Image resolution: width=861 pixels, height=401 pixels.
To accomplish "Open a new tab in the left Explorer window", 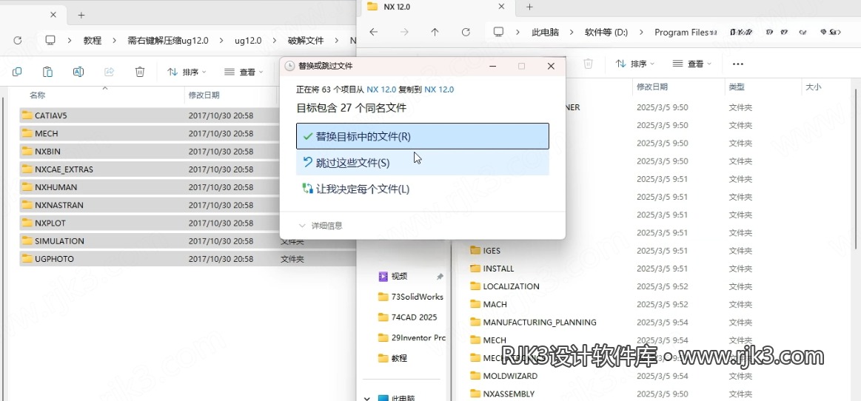I will click(x=81, y=15).
